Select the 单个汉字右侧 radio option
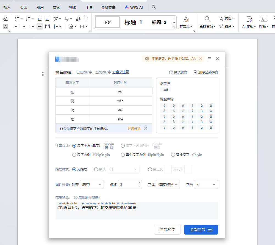This screenshot has height=245, width=275. point(123,155)
